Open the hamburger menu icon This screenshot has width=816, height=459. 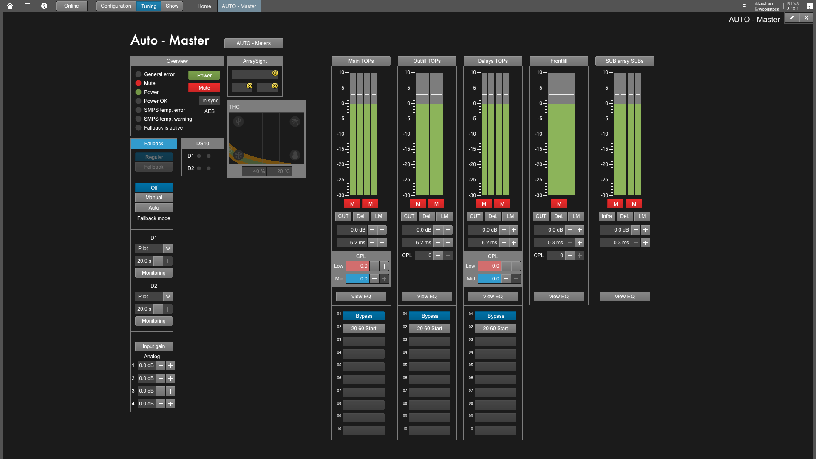coord(27,6)
